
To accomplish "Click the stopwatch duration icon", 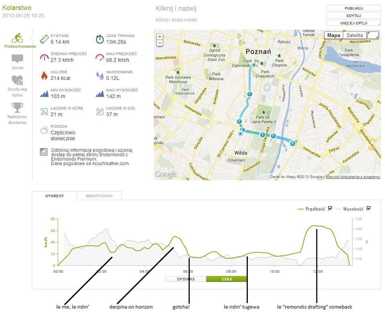I will coord(99,39).
